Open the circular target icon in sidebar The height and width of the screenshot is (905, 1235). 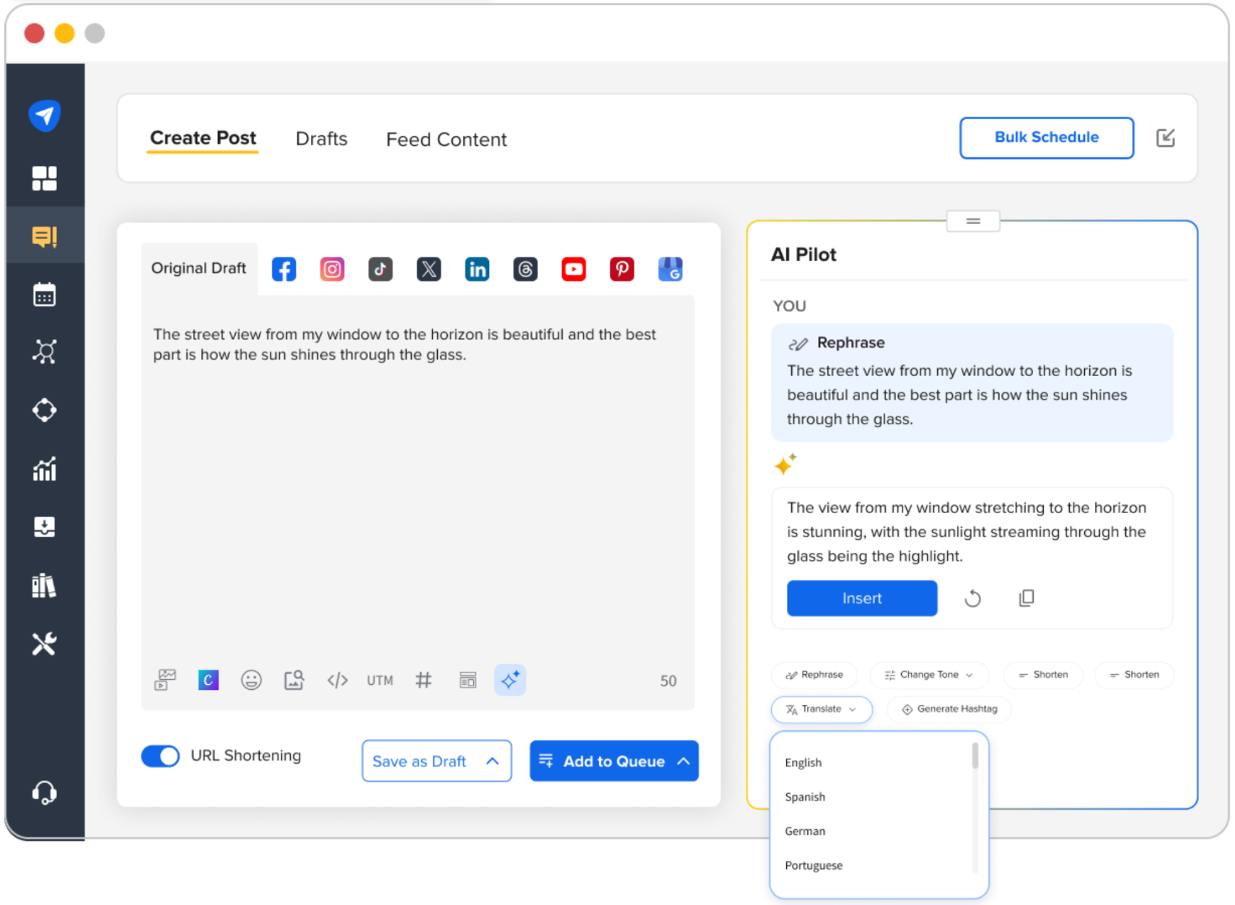click(44, 410)
